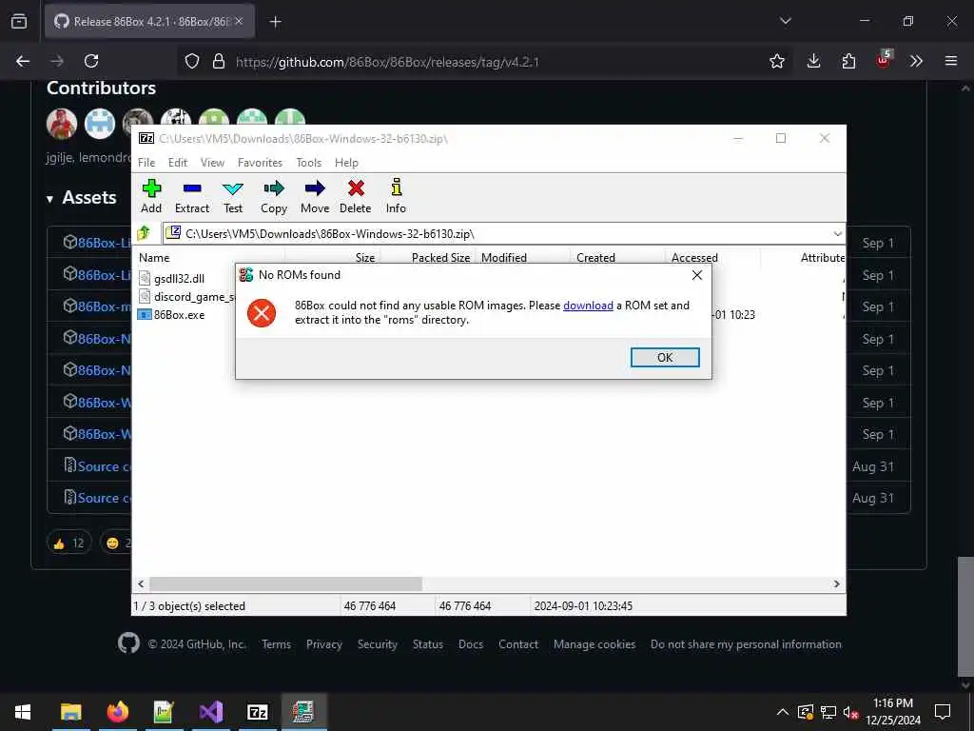974x731 pixels.
Task: Click the GitHub logo in the footer
Action: pos(128,643)
